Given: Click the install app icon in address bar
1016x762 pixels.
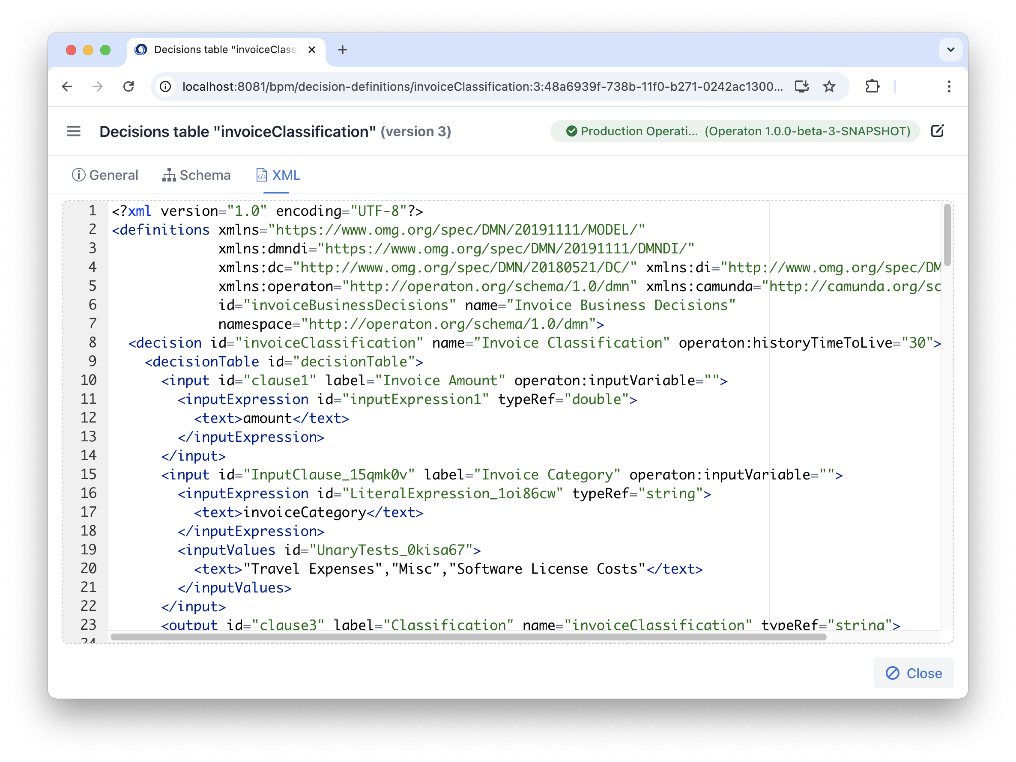Looking at the screenshot, I should pos(801,86).
